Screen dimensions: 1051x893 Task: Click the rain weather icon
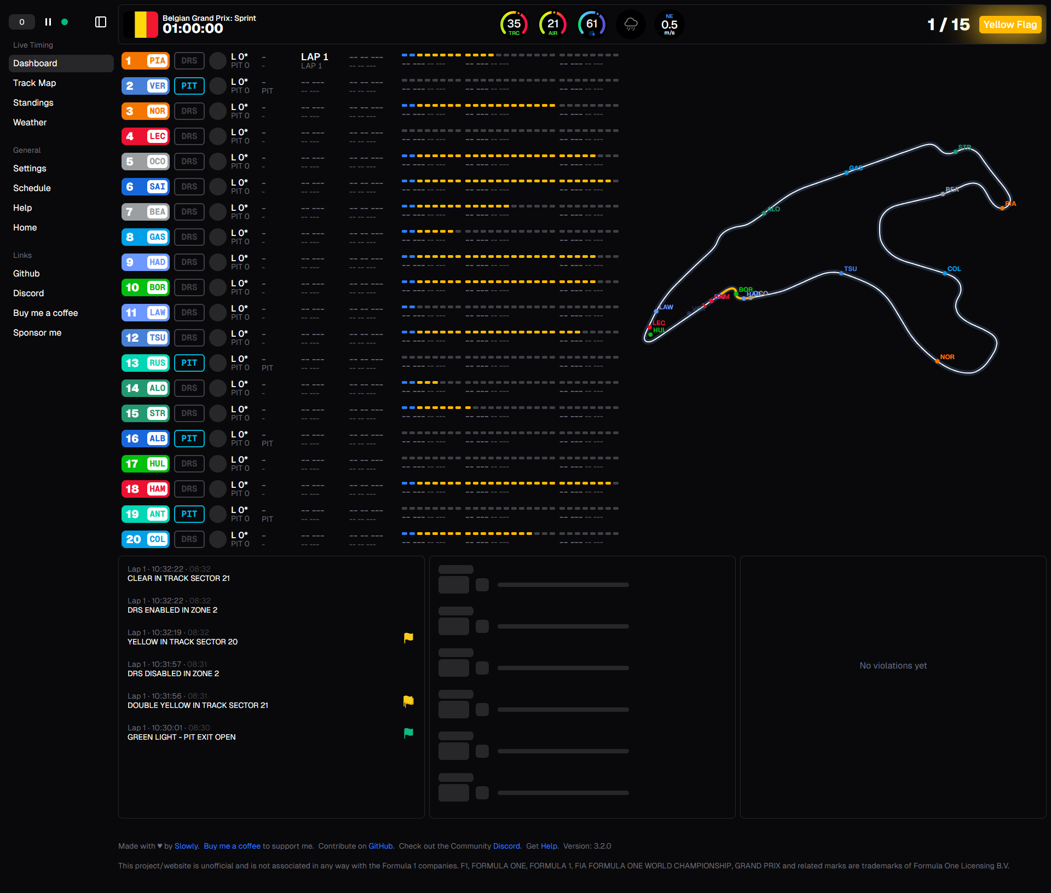631,24
